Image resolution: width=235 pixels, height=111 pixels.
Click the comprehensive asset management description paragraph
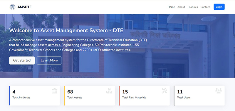[78, 45]
